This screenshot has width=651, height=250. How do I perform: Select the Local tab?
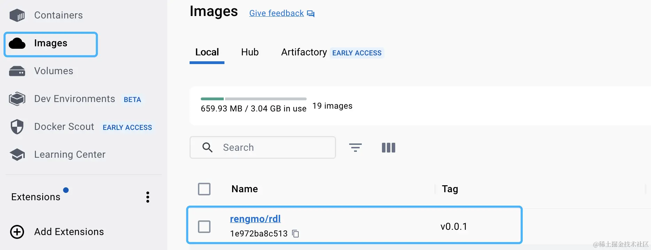click(207, 52)
